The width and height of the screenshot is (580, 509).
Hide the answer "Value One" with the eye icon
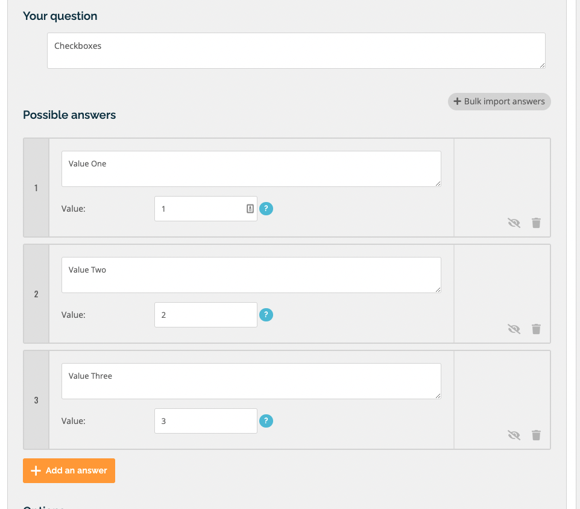[514, 223]
